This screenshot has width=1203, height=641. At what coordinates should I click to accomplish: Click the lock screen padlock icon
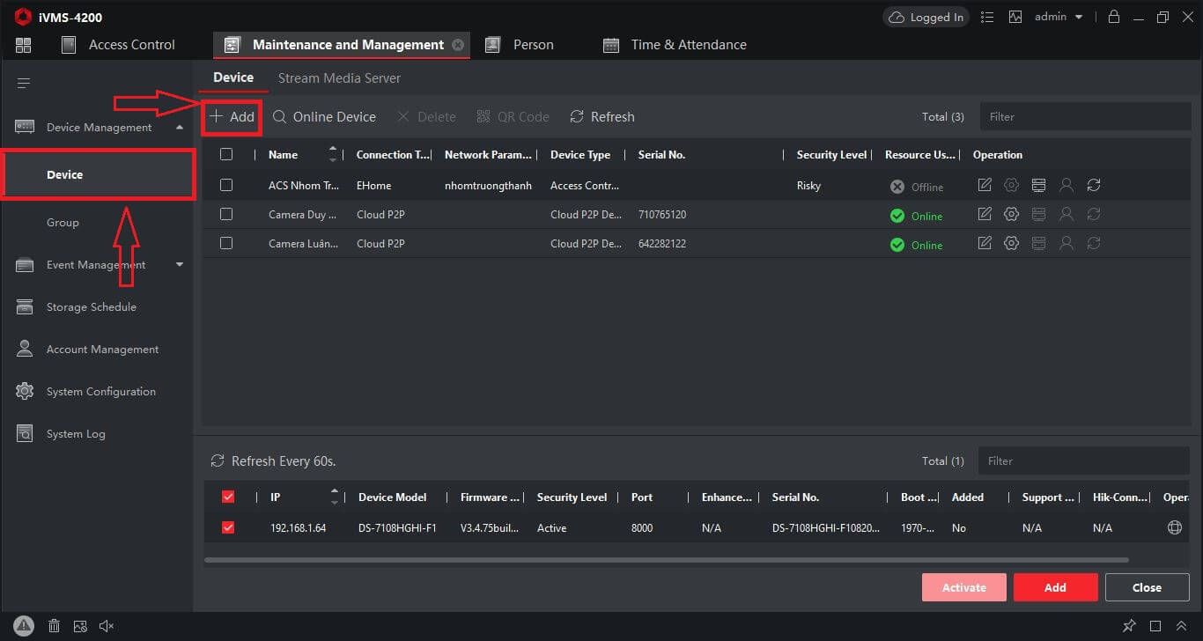(x=1114, y=17)
